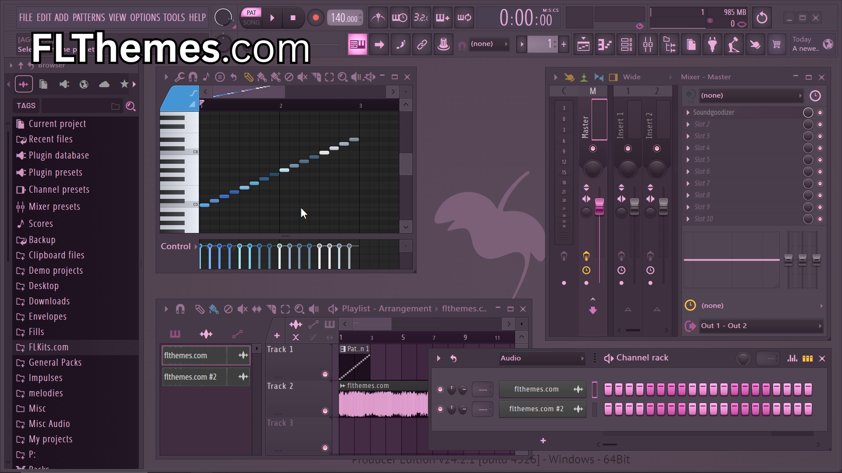Mute the Insert 2 mixer track
This screenshot has width=842, height=473.
click(x=656, y=149)
